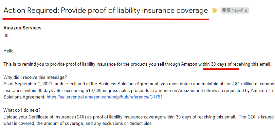
Task: Click the 'As of September 1, 2021' text
Action: [x=28, y=84]
